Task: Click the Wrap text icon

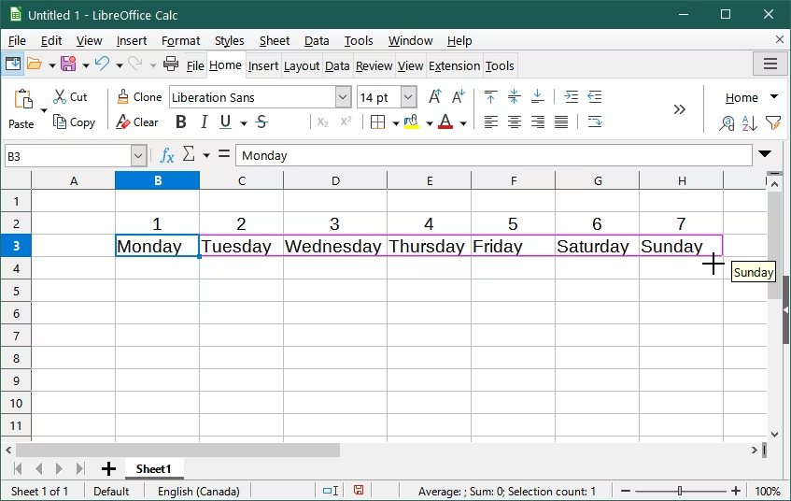Action: (595, 122)
